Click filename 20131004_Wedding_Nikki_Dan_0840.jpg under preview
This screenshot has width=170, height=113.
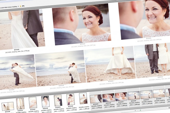[x=149, y=40]
